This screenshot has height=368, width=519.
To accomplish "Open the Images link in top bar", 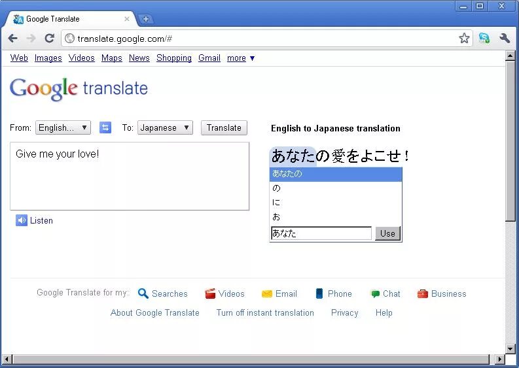I will [48, 58].
